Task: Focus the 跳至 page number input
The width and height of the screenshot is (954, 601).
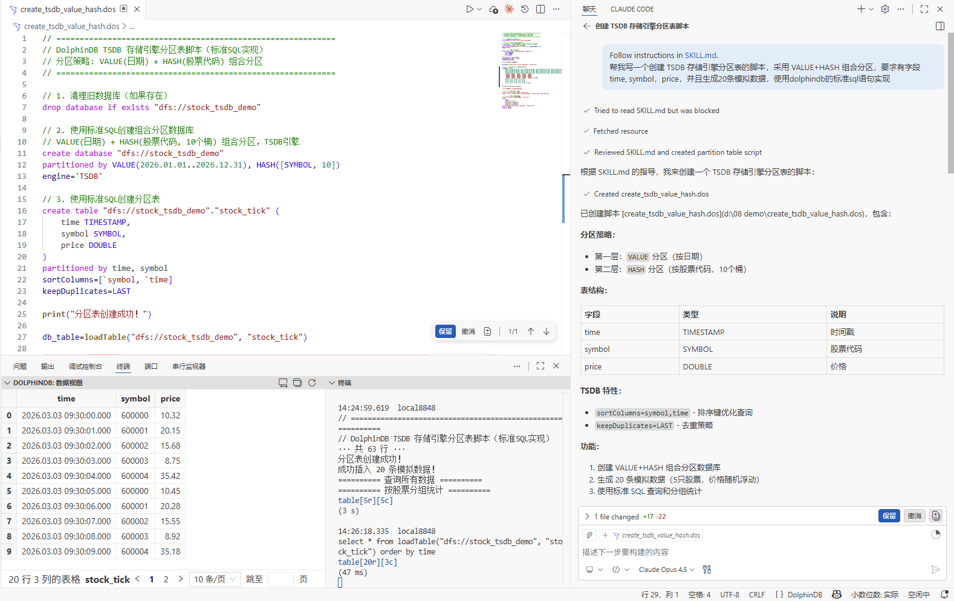Action: (281, 579)
